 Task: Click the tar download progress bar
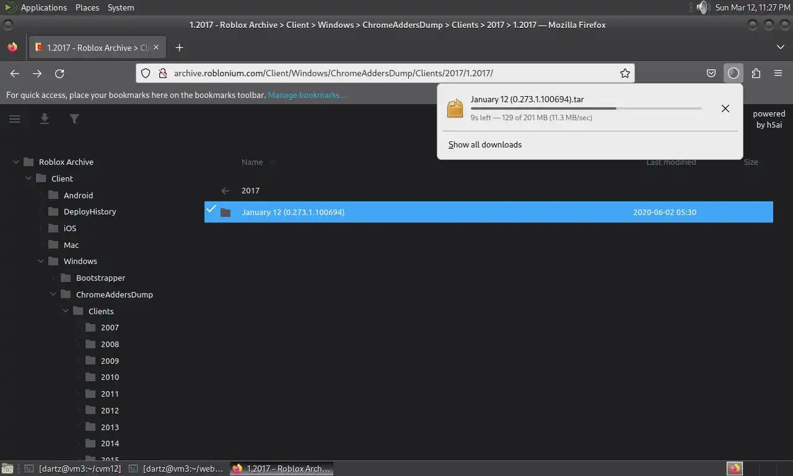[x=586, y=108]
